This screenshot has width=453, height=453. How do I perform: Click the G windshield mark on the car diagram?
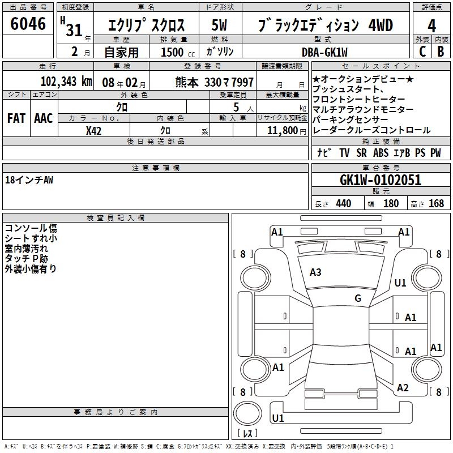[358, 298]
